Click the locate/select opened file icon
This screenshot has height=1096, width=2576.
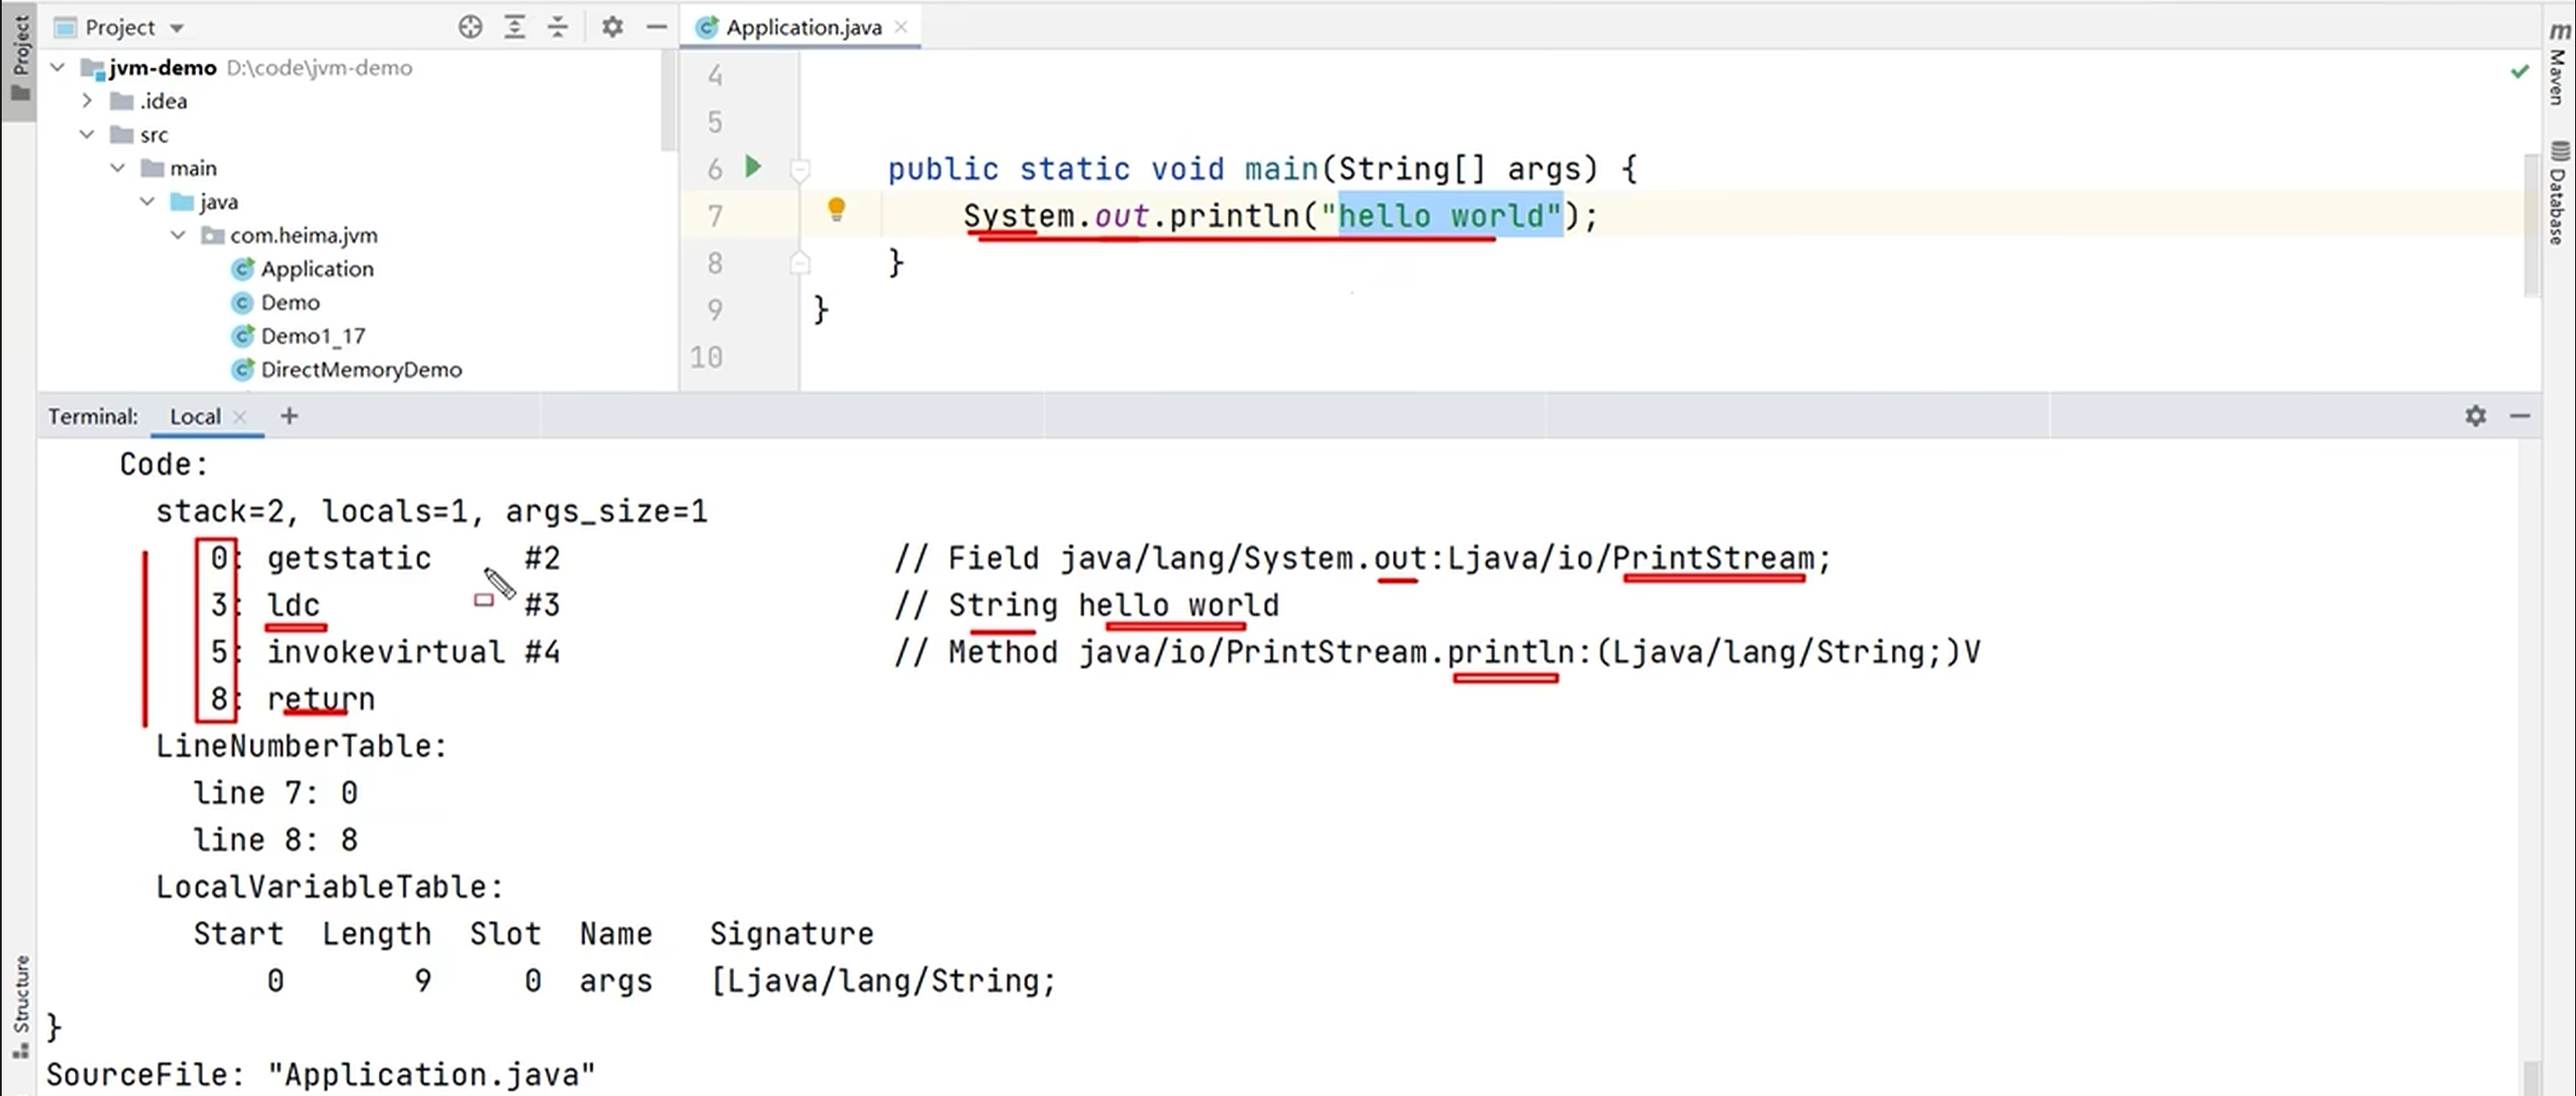(x=470, y=27)
